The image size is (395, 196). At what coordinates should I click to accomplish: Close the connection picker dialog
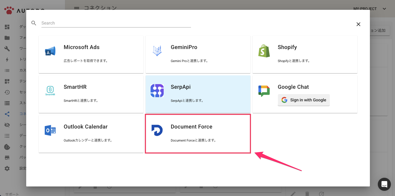[358, 24]
